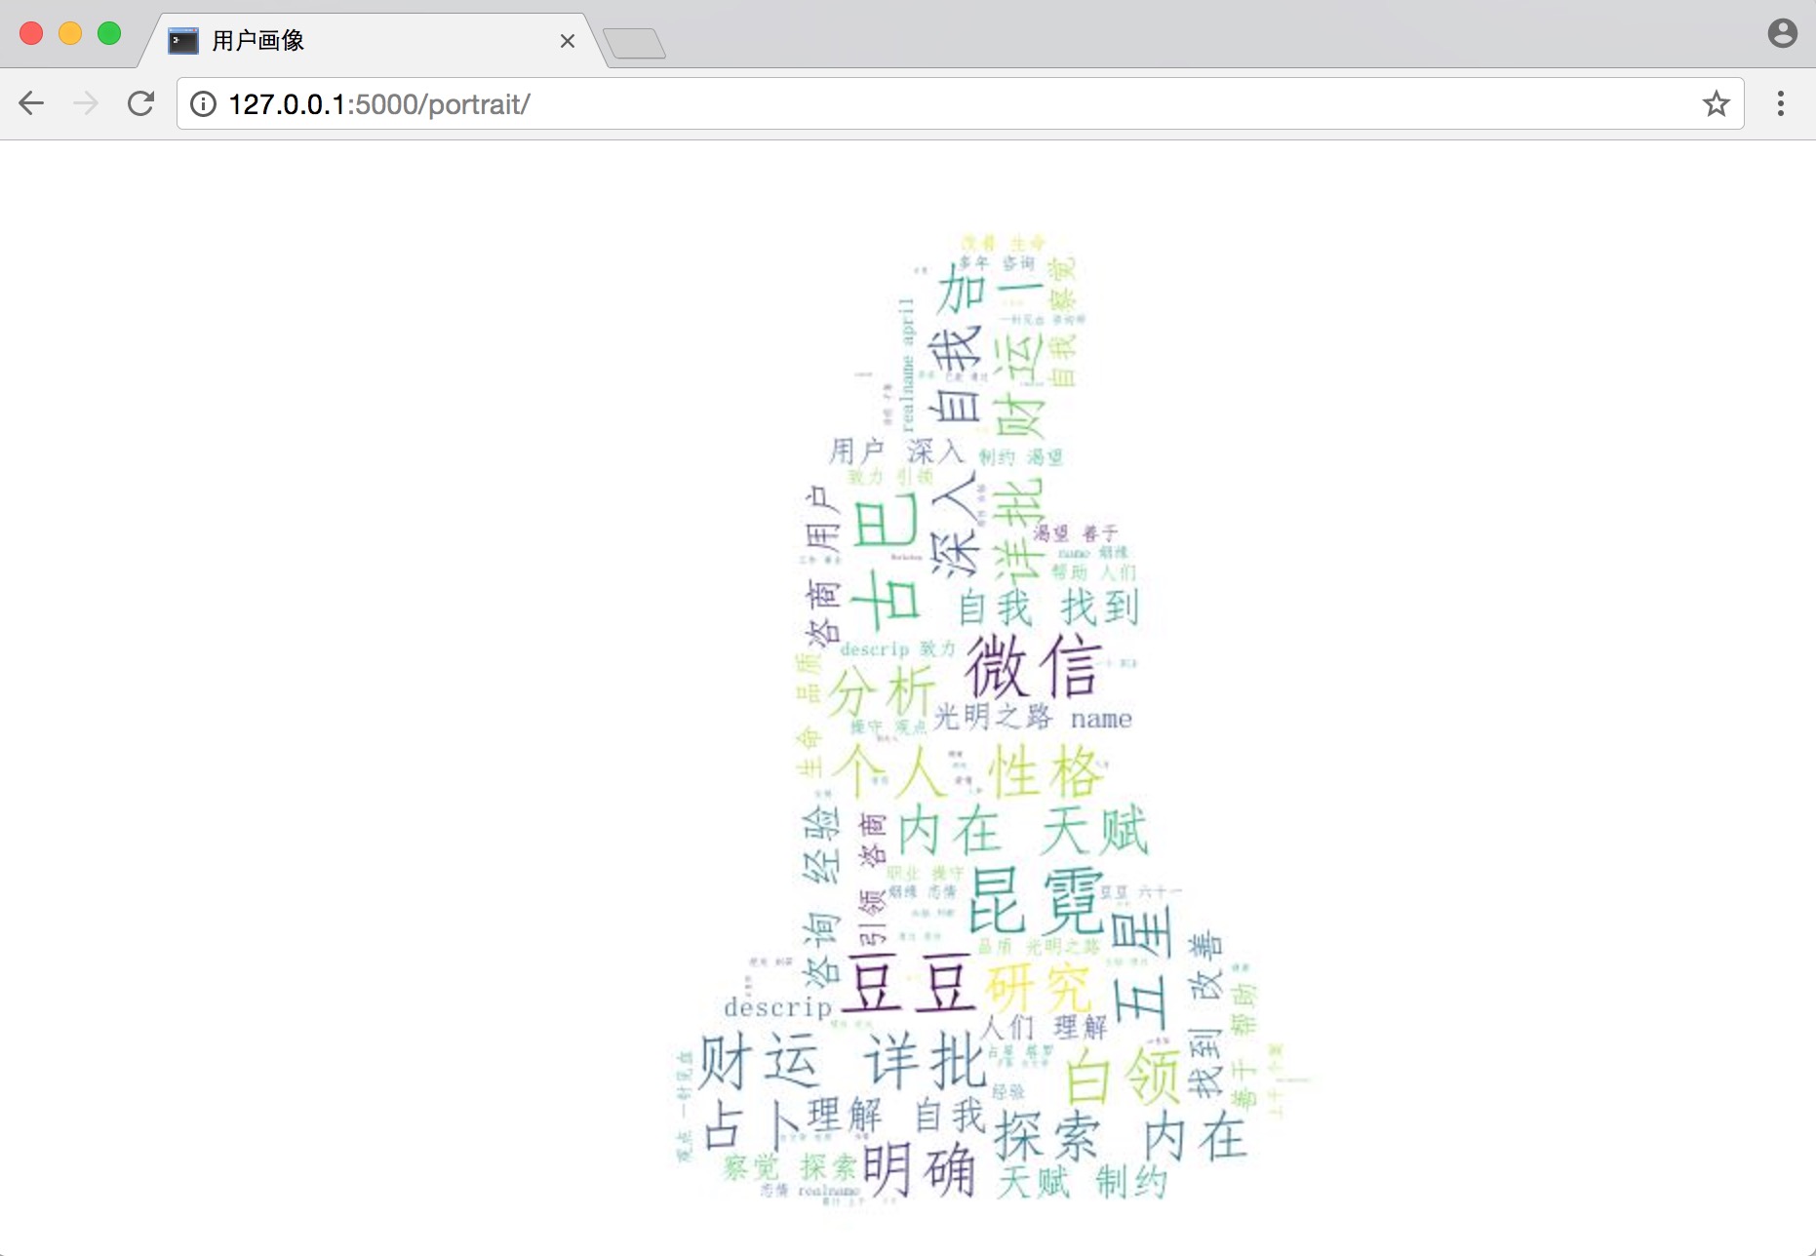Viewport: 1816px width, 1256px height.
Task: Bookmark this page with the star icon
Action: point(1716,103)
